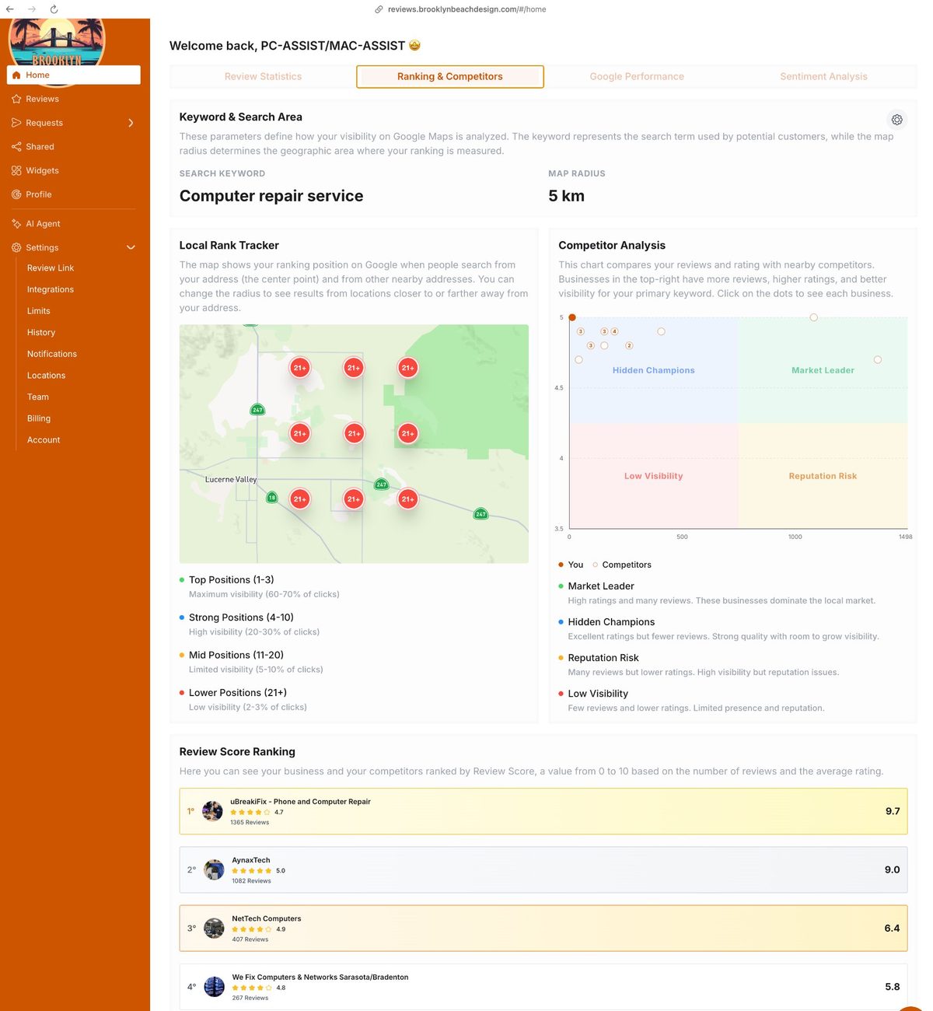Collapse the Settings submenu chevron
Viewport: 933px width, 1011px height.
click(x=131, y=247)
